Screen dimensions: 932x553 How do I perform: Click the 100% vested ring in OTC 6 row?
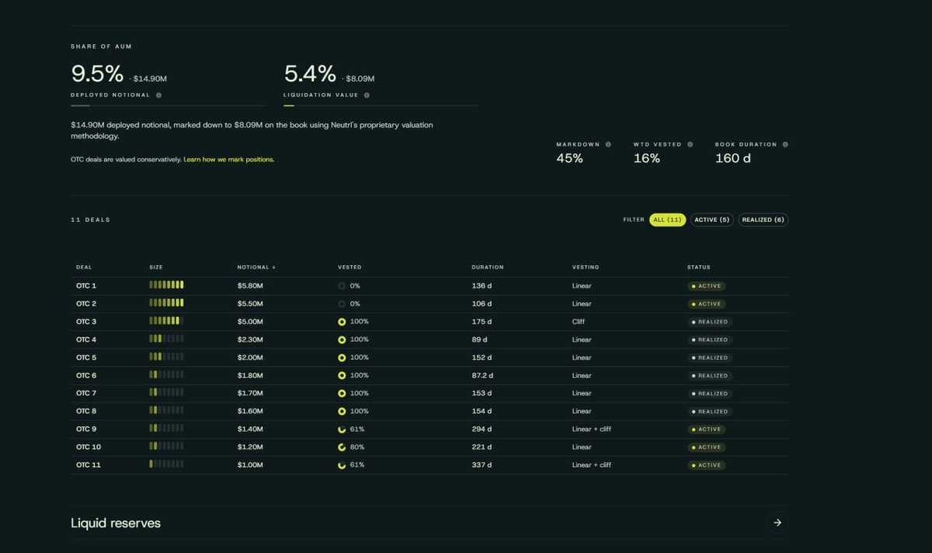point(342,375)
